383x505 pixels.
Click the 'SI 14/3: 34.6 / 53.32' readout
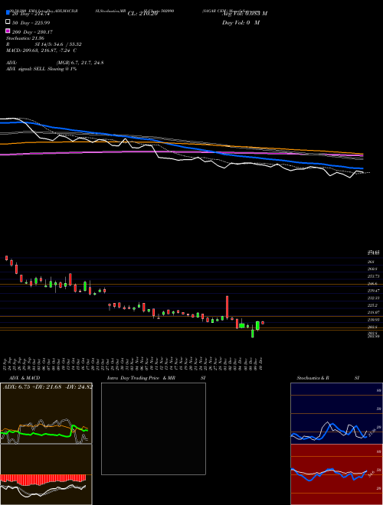point(58,44)
